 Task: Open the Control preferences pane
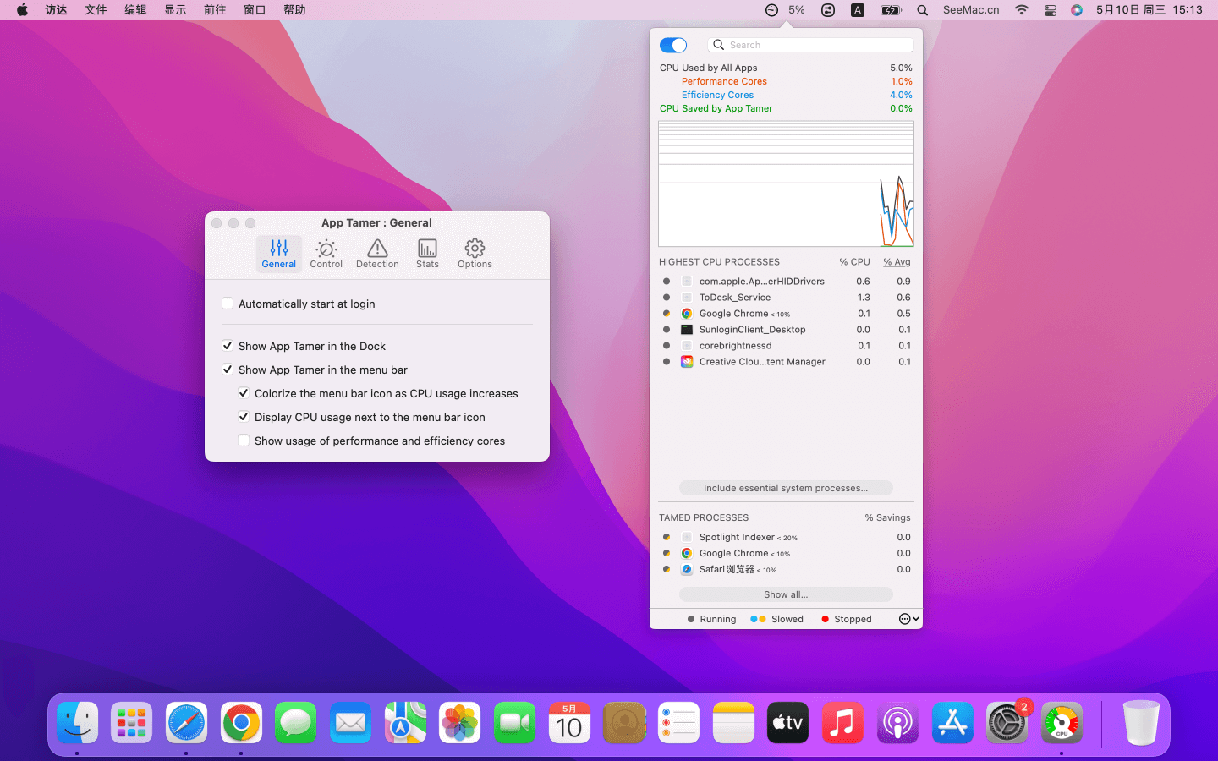click(x=326, y=253)
